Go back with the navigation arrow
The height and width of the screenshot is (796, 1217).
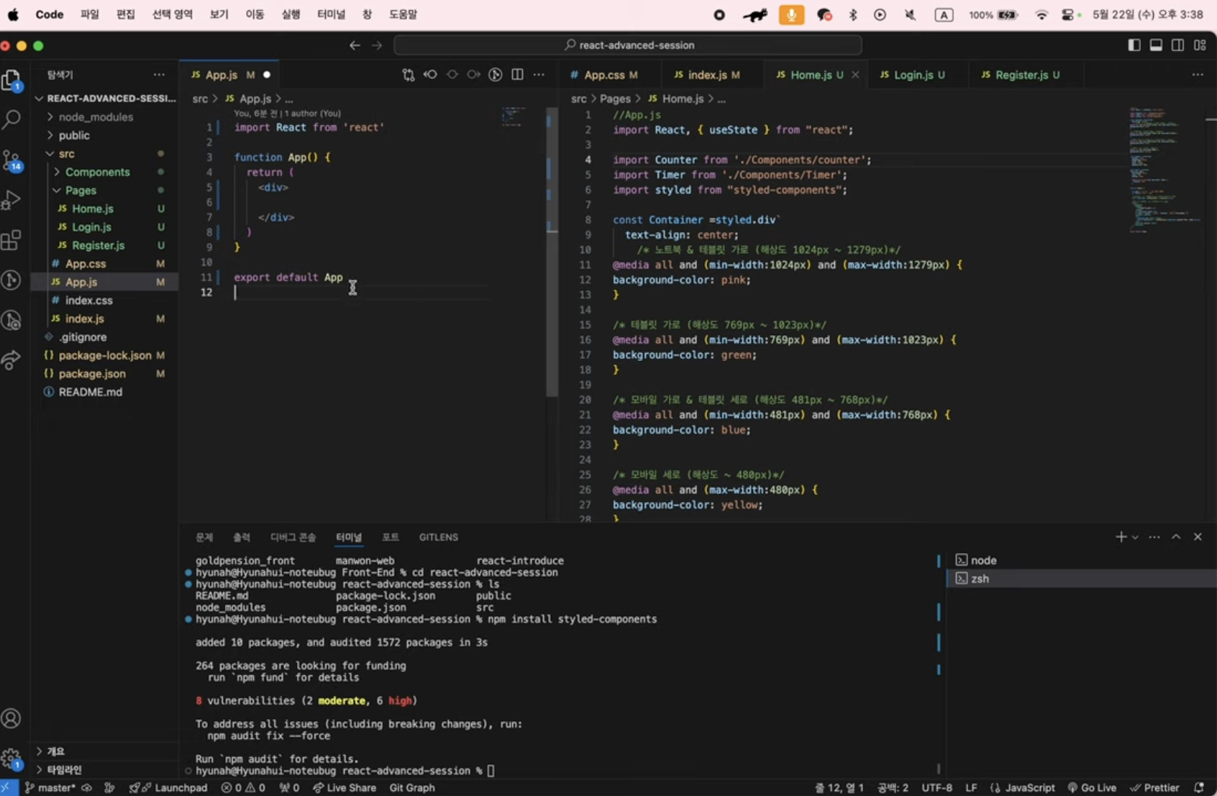point(355,45)
